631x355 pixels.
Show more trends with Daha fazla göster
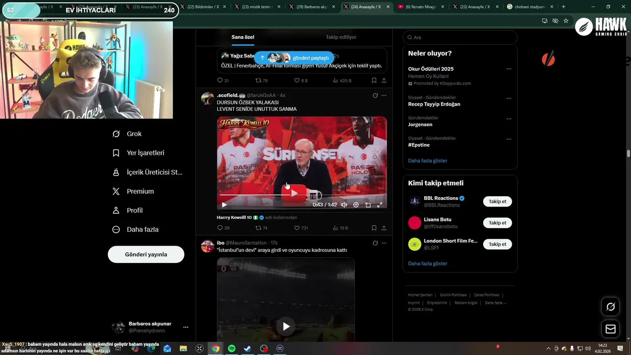click(x=428, y=161)
